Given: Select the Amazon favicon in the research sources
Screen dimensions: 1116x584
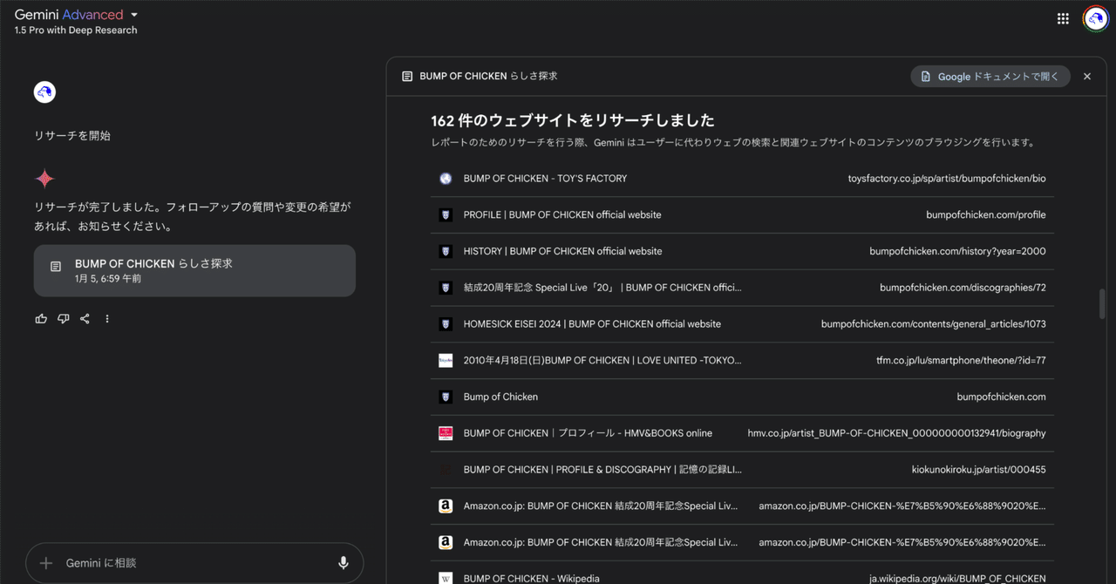Looking at the screenshot, I should pos(445,506).
